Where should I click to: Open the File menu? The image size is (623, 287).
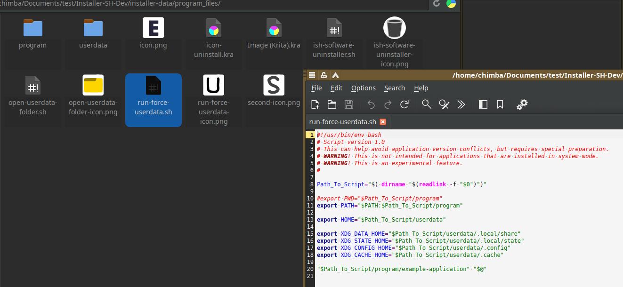tap(316, 88)
